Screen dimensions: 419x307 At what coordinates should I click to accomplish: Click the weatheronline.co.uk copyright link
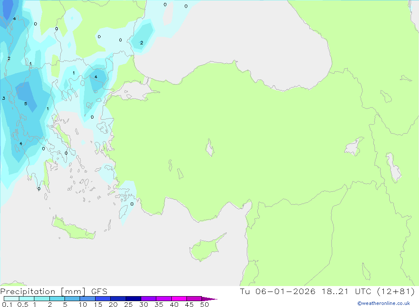tap(384, 303)
